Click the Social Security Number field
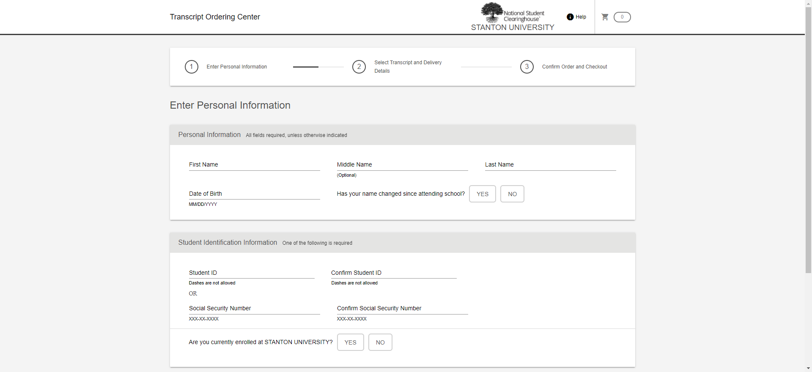The width and height of the screenshot is (812, 372). pos(254,309)
